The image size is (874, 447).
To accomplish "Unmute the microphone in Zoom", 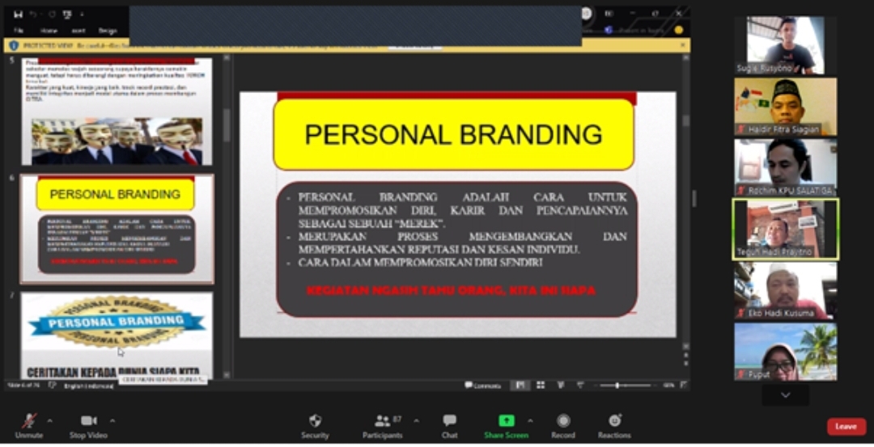I will pyautogui.click(x=29, y=424).
